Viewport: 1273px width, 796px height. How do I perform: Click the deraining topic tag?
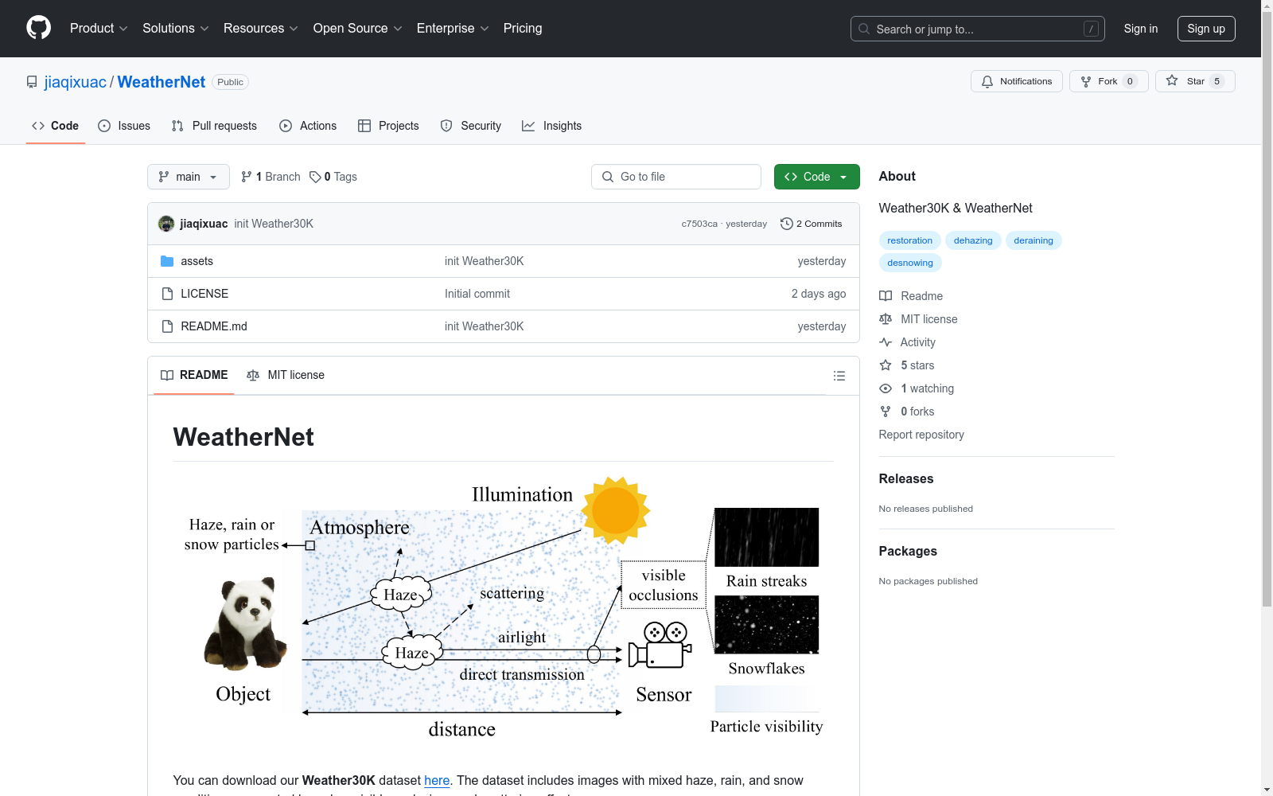[x=1034, y=240]
